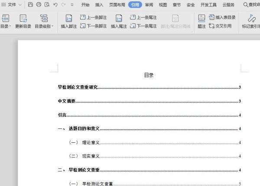Switch to the 视图 tab

coord(163,5)
